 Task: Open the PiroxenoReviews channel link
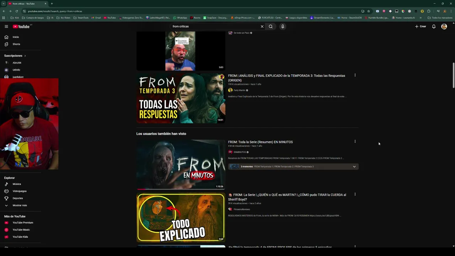(242, 209)
